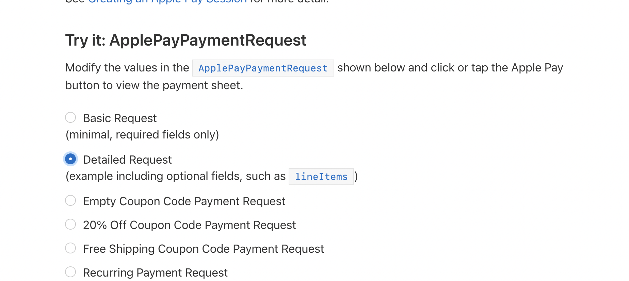The image size is (629, 281).
Task: Click the Try it: ApplePayPaymentRequest heading
Action: (186, 40)
